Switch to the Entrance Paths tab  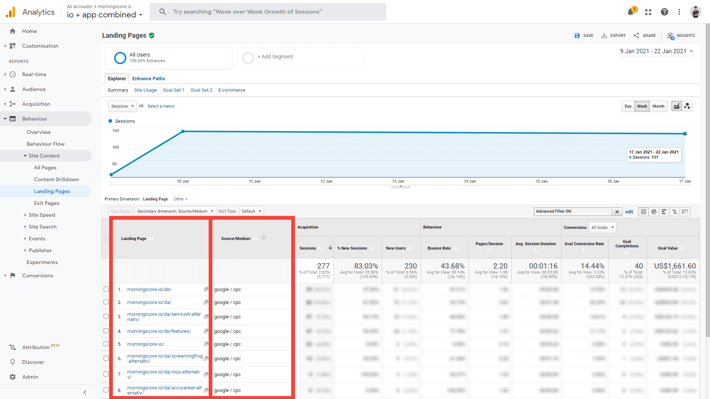pos(148,78)
